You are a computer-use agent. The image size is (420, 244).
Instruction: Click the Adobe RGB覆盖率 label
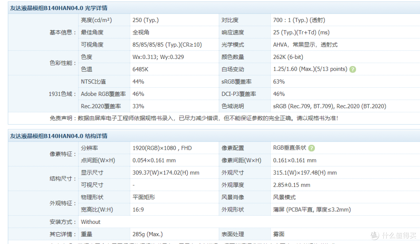pos(103,94)
